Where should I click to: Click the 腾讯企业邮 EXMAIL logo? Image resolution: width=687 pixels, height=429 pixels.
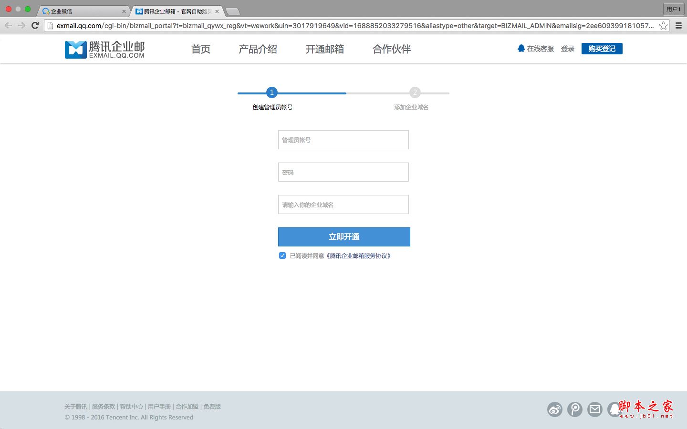point(104,49)
